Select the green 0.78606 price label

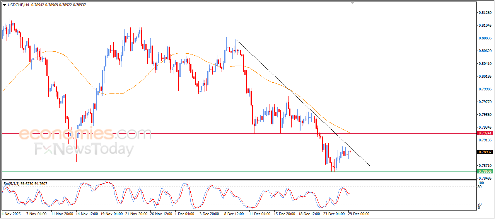[x=485, y=171]
